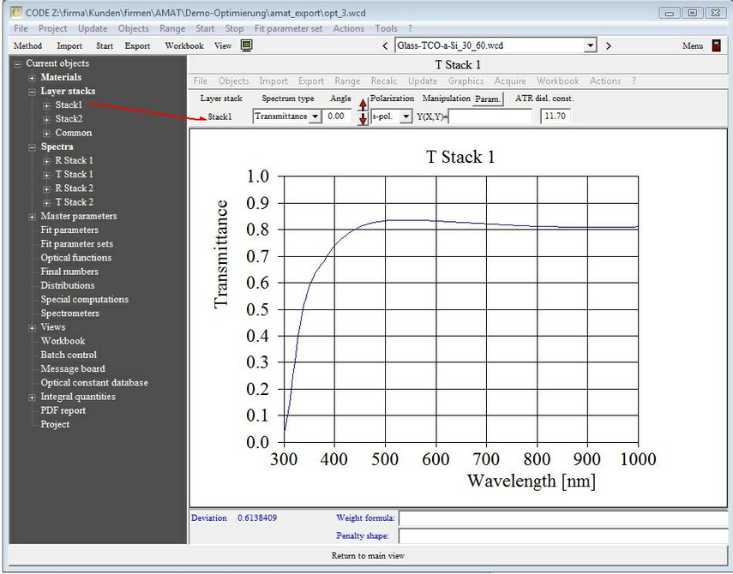Select Workbook item in the tree
This screenshot has width=733, height=574.
[x=63, y=341]
